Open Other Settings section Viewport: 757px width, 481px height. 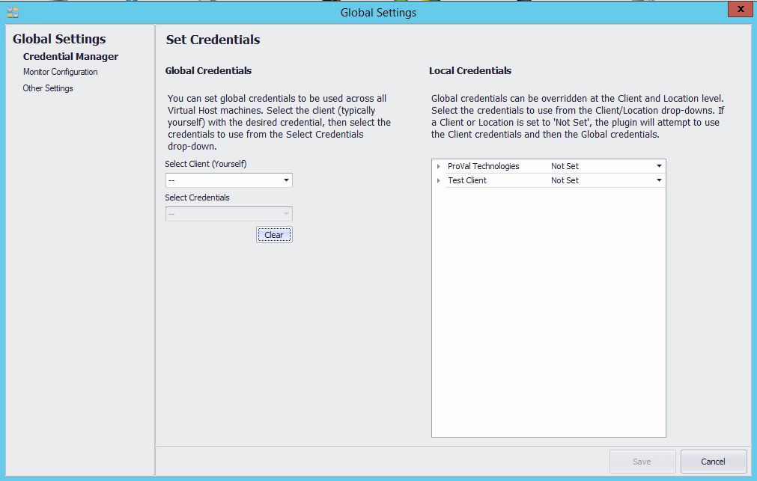pyautogui.click(x=48, y=88)
